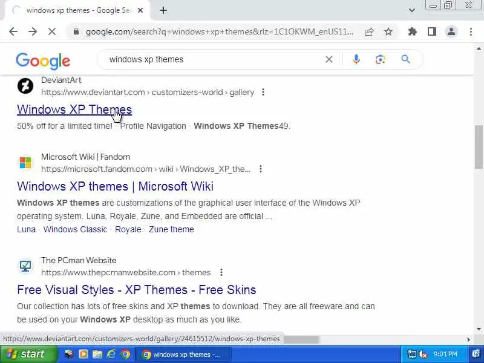The height and width of the screenshot is (363, 484).
Task: Open the PCman Website result's more options dots
Action: coord(221,272)
